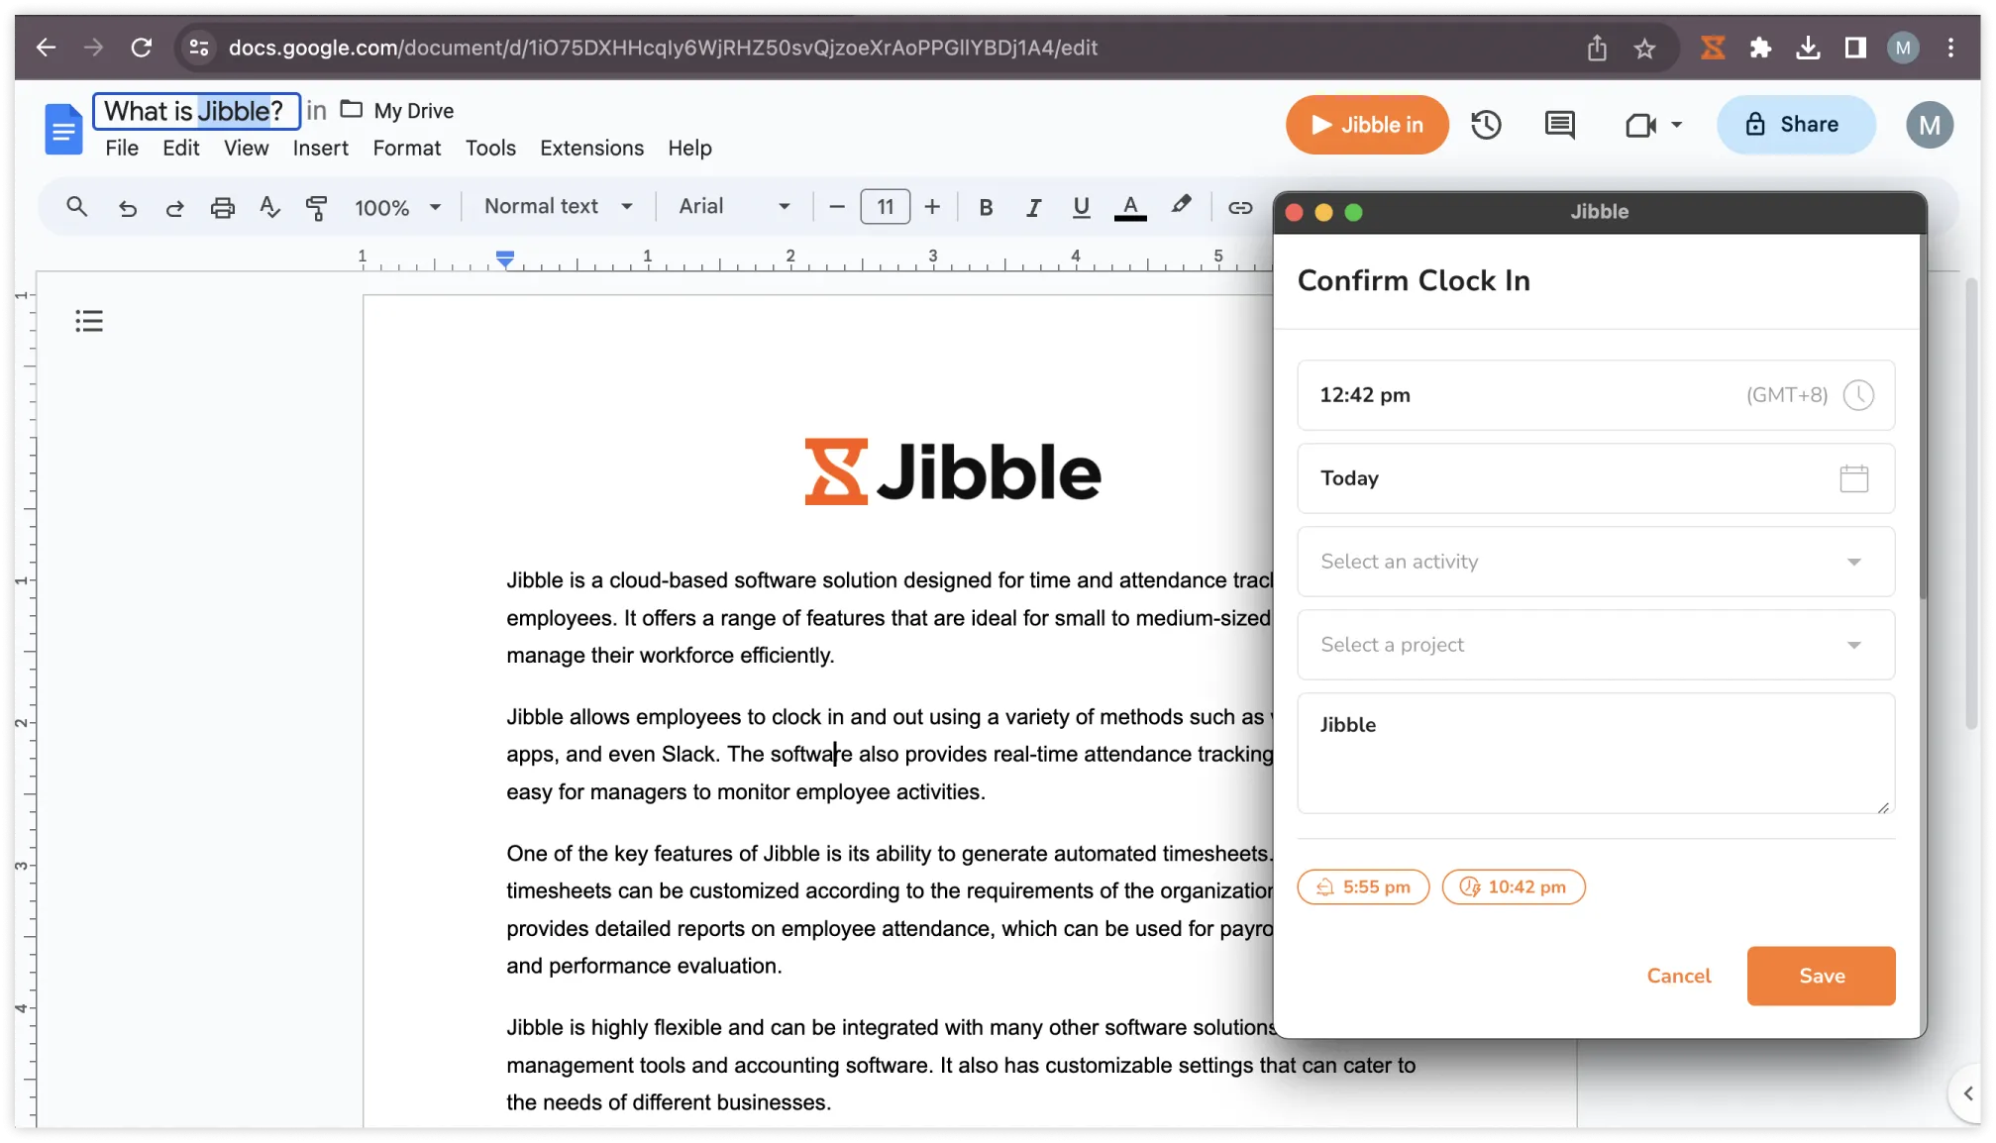Toggle underline formatting
The image size is (1996, 1143).
tap(1081, 207)
